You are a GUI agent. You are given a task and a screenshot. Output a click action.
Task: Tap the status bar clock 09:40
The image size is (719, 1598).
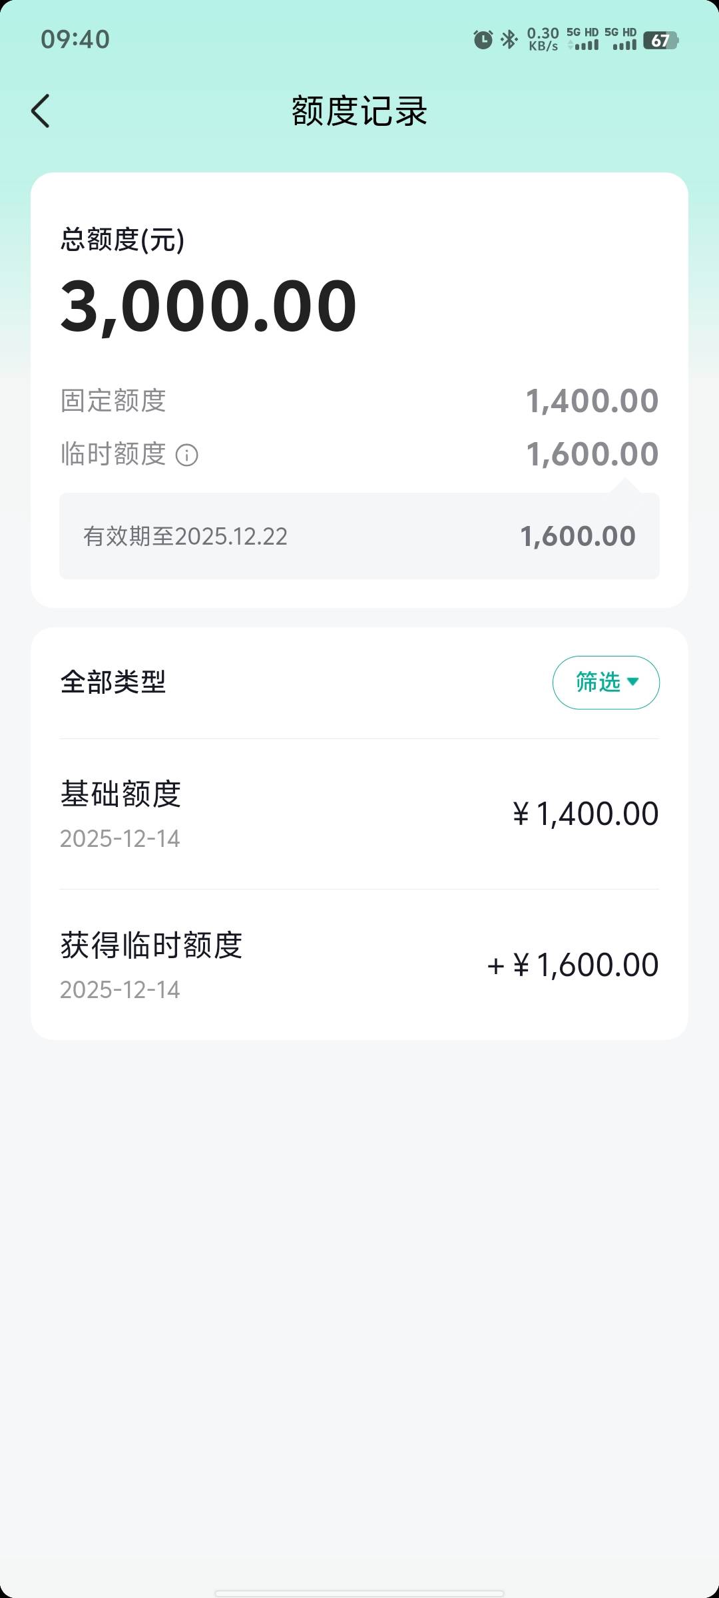click(75, 39)
